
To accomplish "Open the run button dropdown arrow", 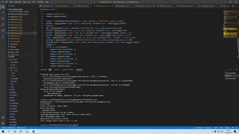I will click(230, 6).
